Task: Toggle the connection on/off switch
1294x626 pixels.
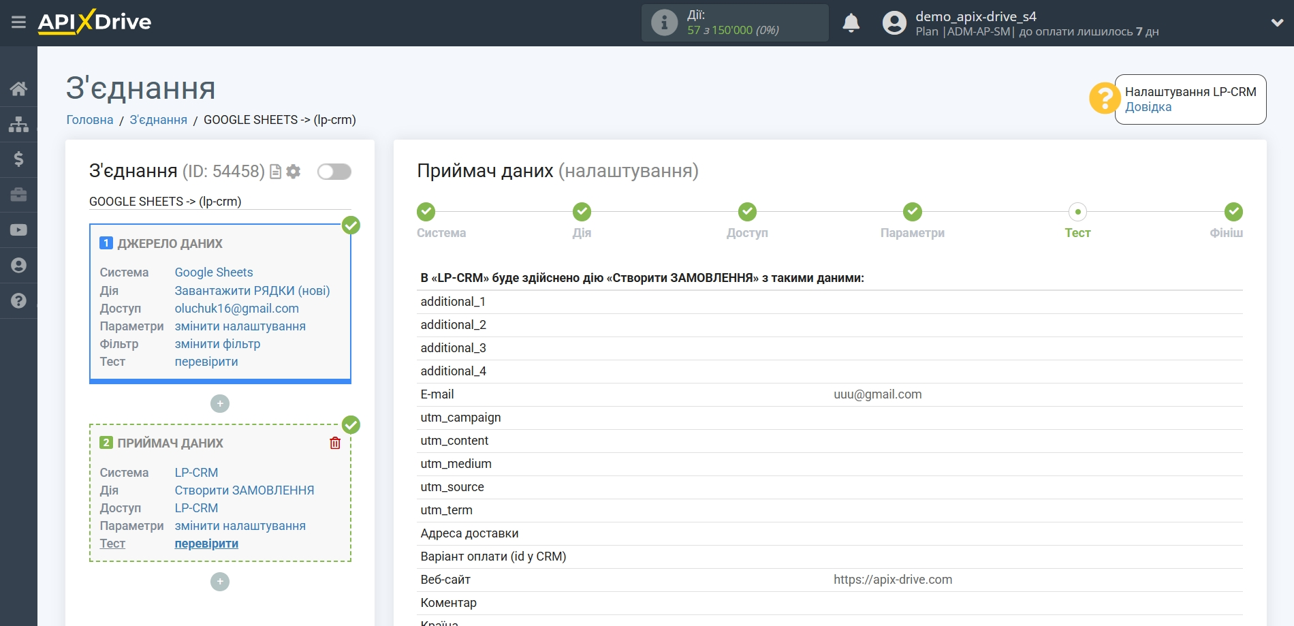Action: (x=334, y=172)
